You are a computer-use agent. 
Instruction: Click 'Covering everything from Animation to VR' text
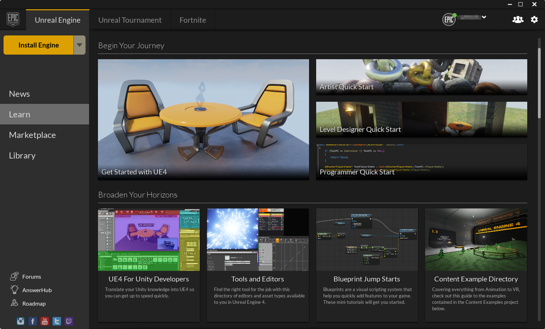click(x=476, y=299)
